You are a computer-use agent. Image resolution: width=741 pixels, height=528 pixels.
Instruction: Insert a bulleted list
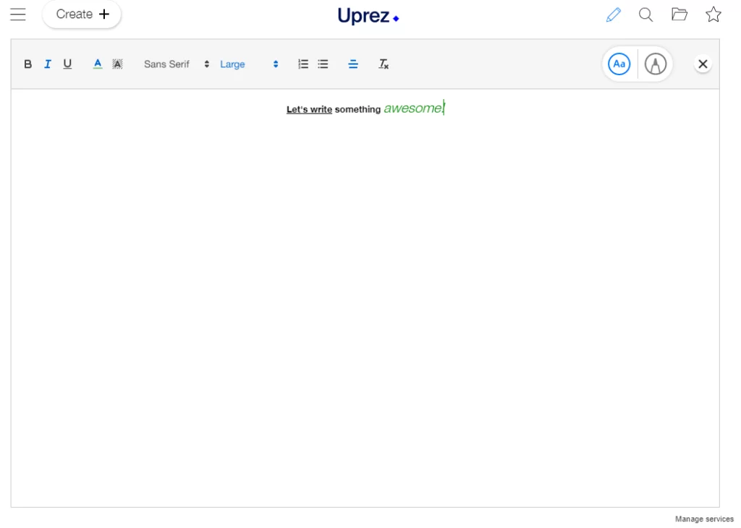pyautogui.click(x=323, y=64)
